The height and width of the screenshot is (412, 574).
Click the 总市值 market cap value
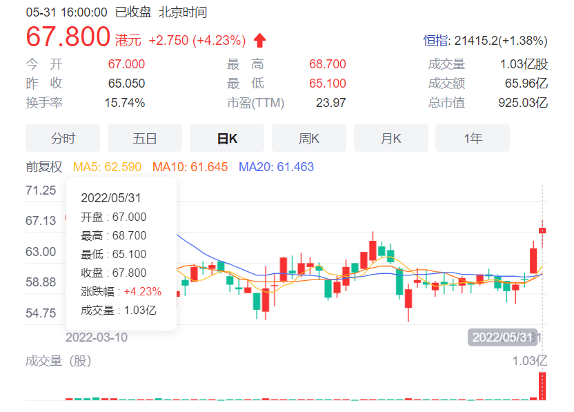pos(522,103)
